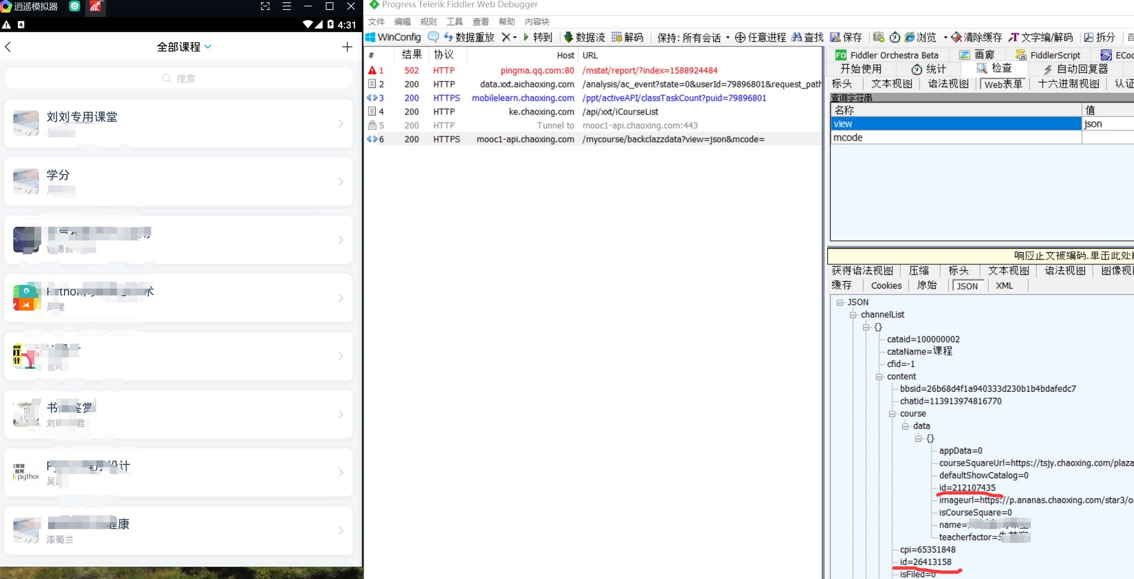Collapse the content tree node
This screenshot has height=579, width=1134.
(x=879, y=377)
